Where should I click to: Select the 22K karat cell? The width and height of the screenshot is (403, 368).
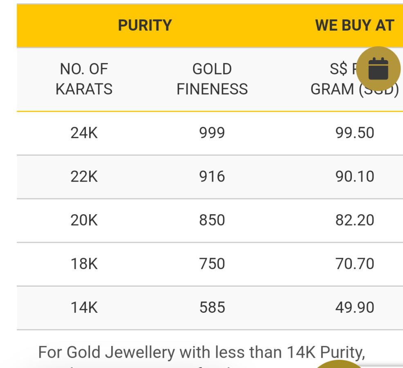pyautogui.click(x=84, y=177)
